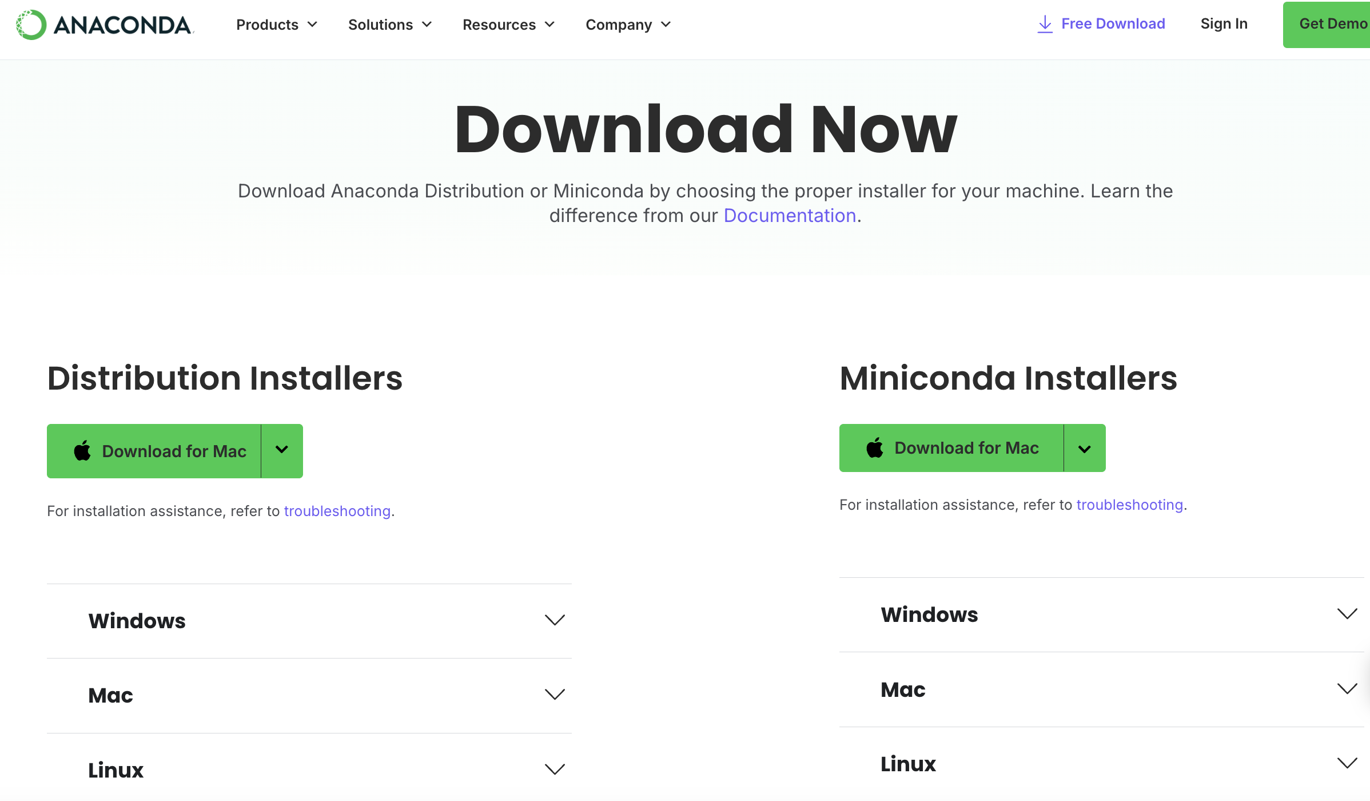Expand Windows section under Miniconda Installers
Image resolution: width=1370 pixels, height=801 pixels.
(1102, 614)
